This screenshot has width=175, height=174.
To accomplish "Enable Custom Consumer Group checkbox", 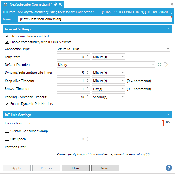I will (x=7, y=131).
